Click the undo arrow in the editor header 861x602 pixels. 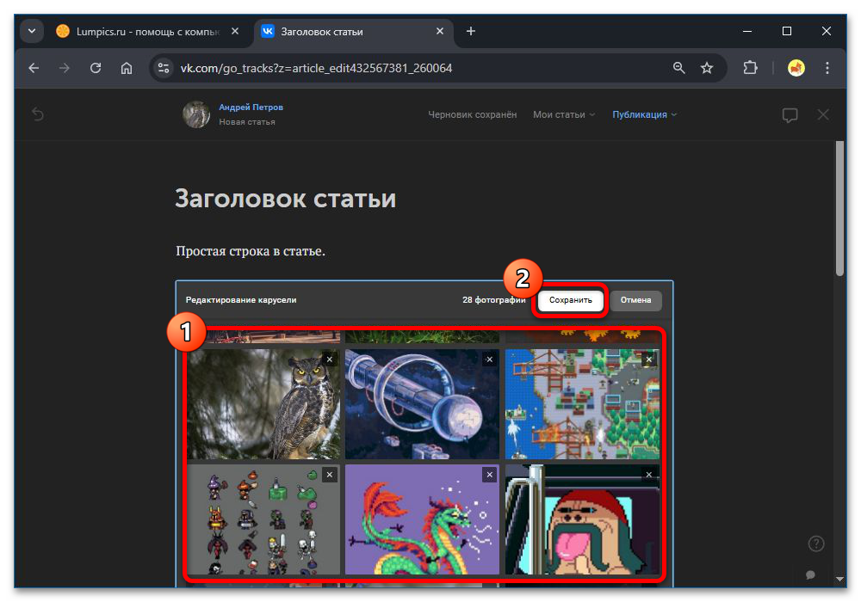pyautogui.click(x=38, y=114)
